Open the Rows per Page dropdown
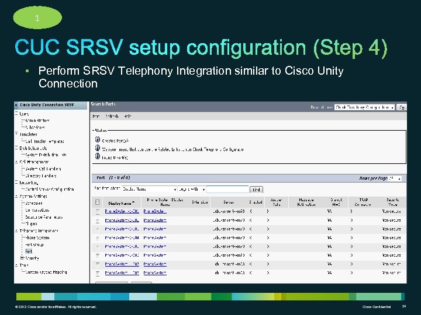Image resolution: width=421 pixels, height=315 pixels. (x=395, y=178)
